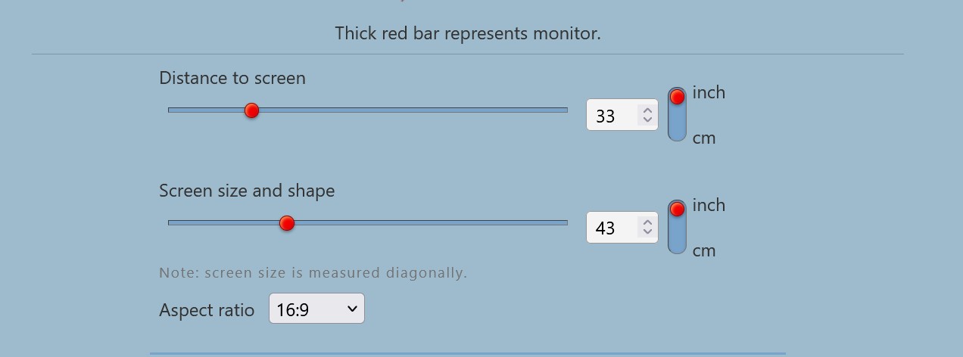Click the Screen size and shape label
The width and height of the screenshot is (963, 357).
(x=247, y=191)
